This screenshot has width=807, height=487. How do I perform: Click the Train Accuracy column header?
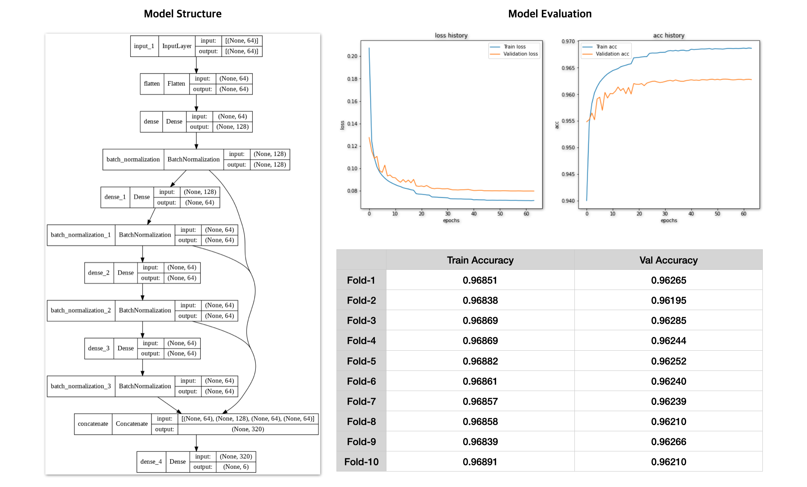(x=480, y=260)
